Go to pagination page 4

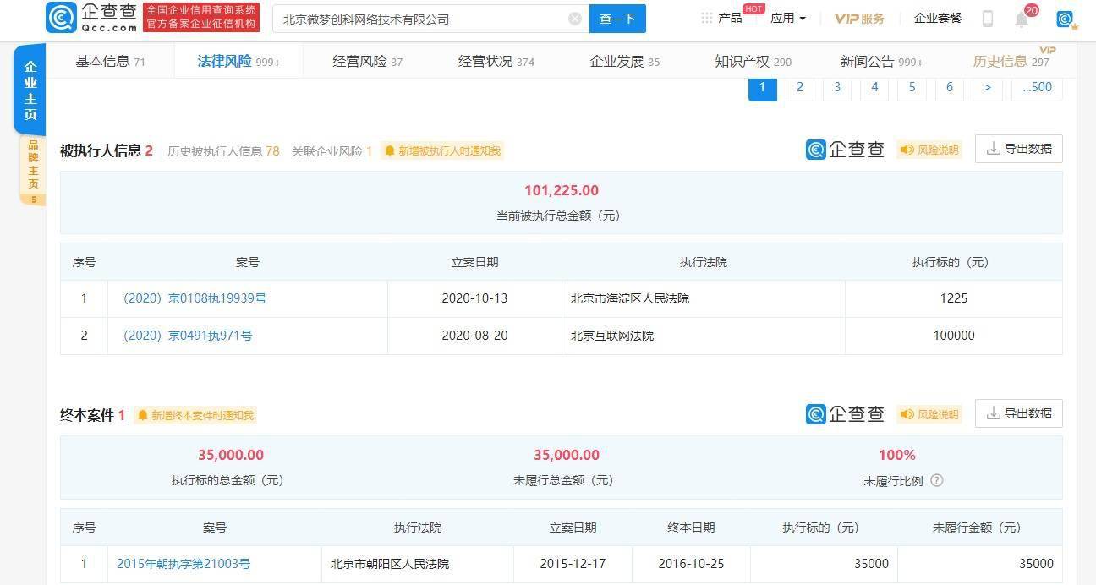tap(874, 87)
